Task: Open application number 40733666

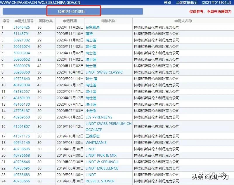Action: pyautogui.click(x=22, y=181)
